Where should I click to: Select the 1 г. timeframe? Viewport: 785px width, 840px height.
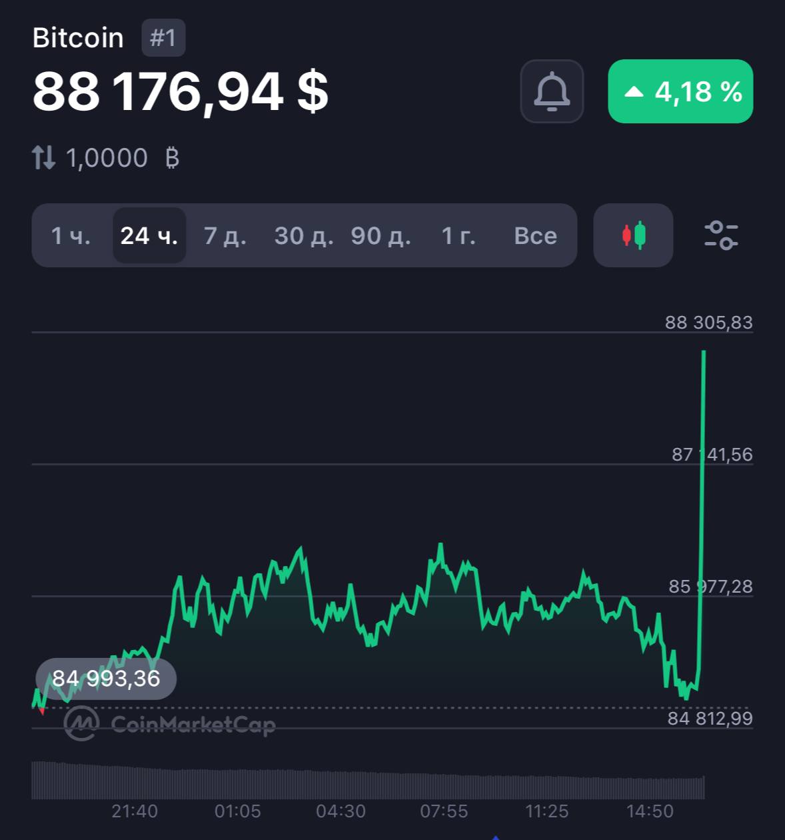[458, 235]
